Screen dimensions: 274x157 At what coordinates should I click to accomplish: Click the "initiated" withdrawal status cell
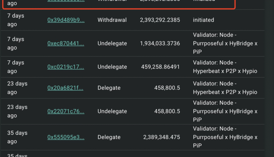(203, 20)
